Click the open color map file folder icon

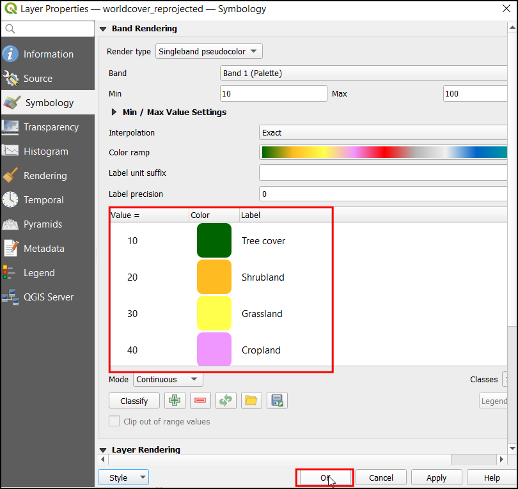251,401
